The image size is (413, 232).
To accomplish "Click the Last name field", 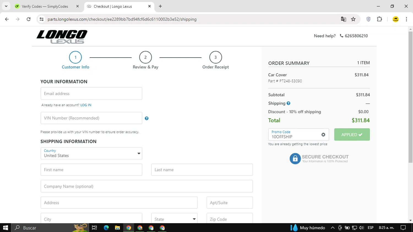I will pos(202,170).
